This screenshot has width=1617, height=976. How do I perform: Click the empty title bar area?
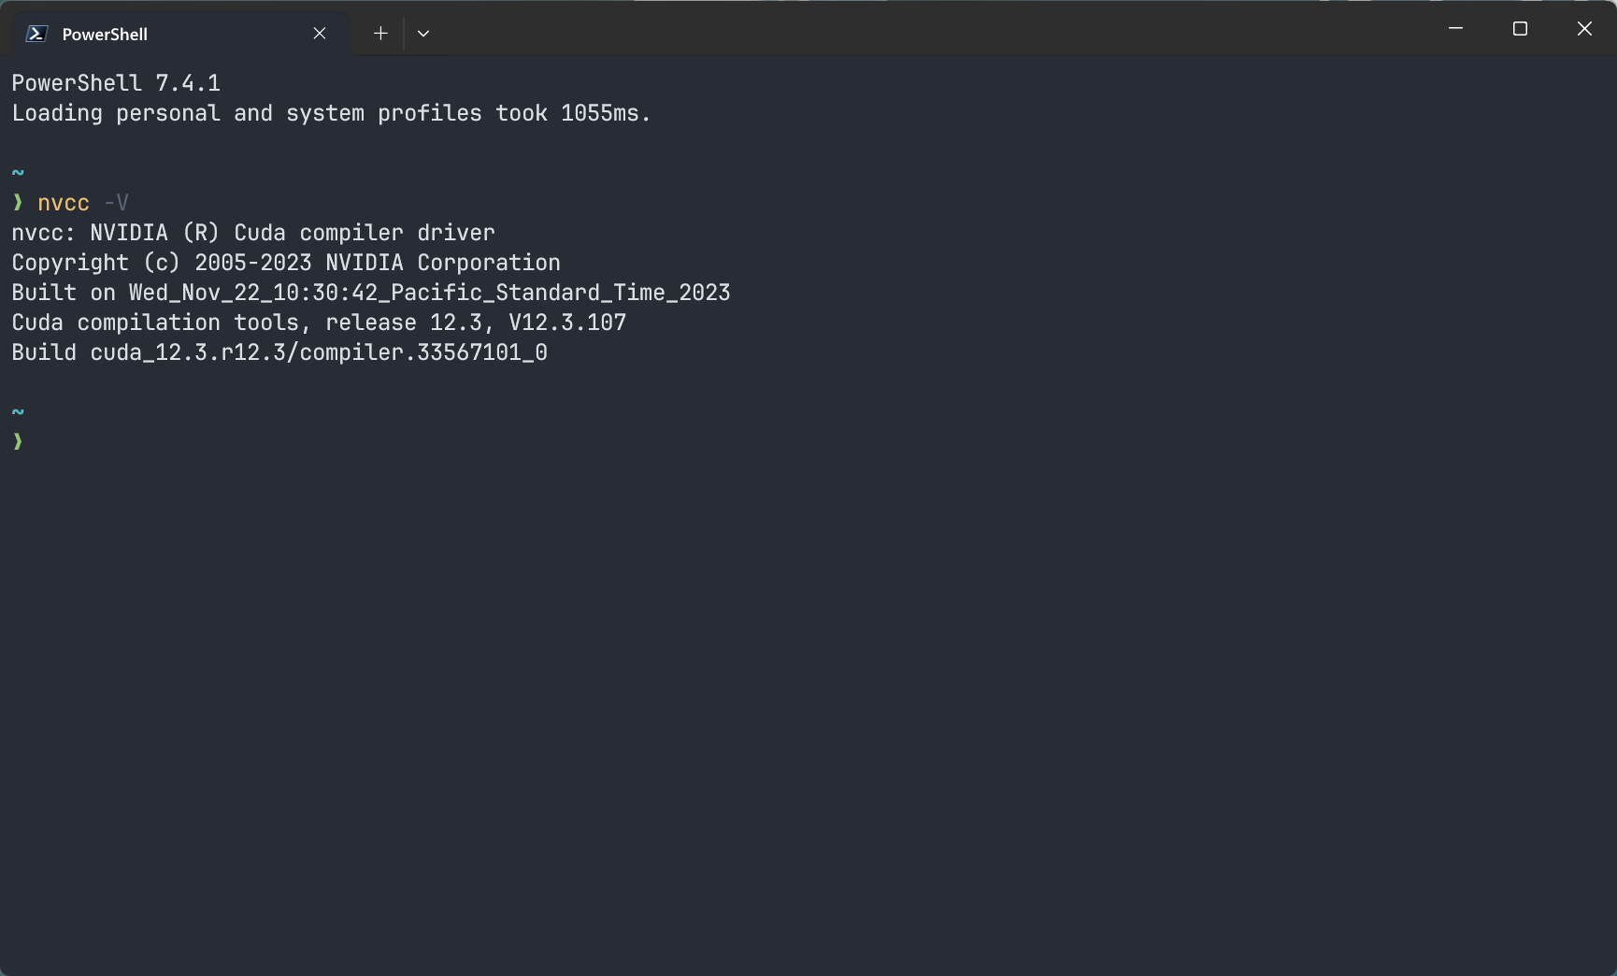pos(935,29)
